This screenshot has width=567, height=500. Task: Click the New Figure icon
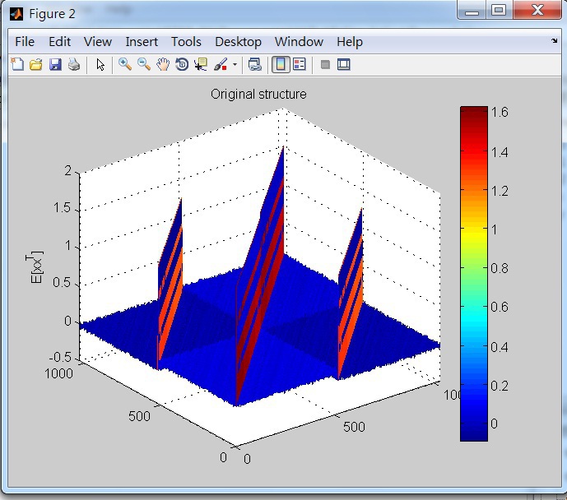[x=17, y=64]
